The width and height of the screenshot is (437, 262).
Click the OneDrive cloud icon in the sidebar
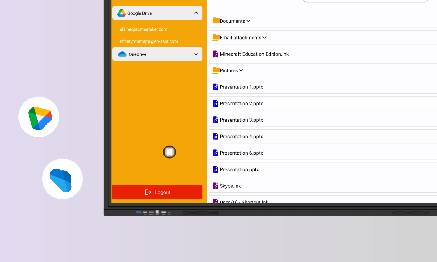click(x=122, y=54)
